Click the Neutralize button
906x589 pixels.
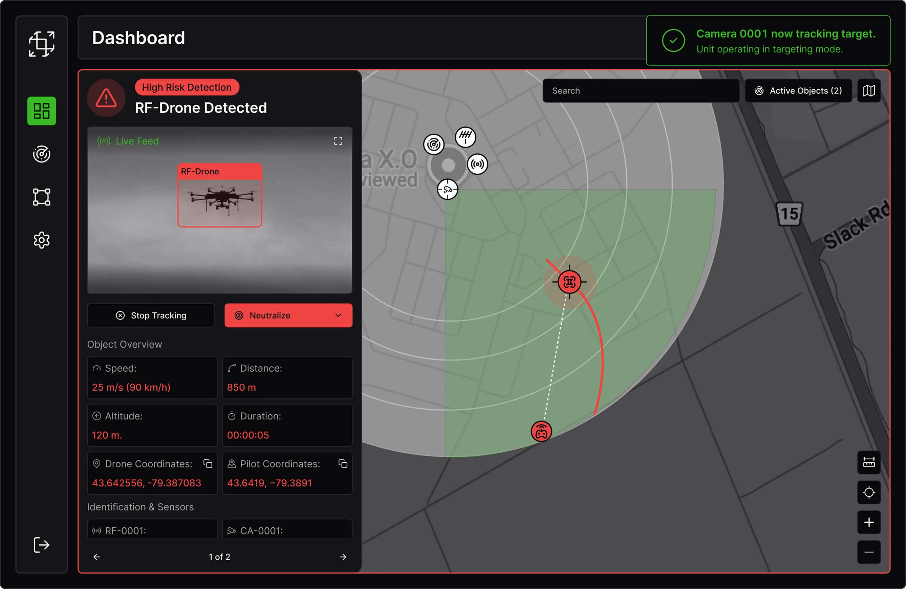pyautogui.click(x=270, y=315)
